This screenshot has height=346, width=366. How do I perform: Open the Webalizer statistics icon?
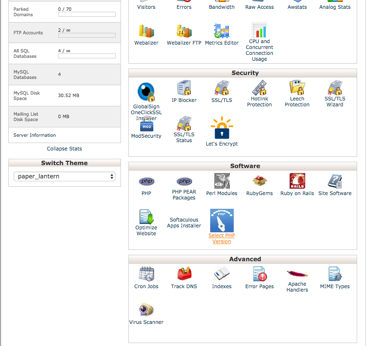pyautogui.click(x=146, y=31)
